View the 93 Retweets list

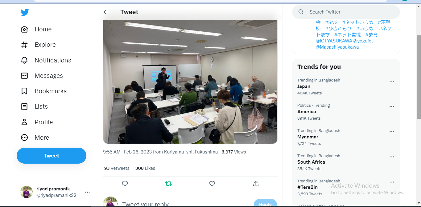point(117,168)
